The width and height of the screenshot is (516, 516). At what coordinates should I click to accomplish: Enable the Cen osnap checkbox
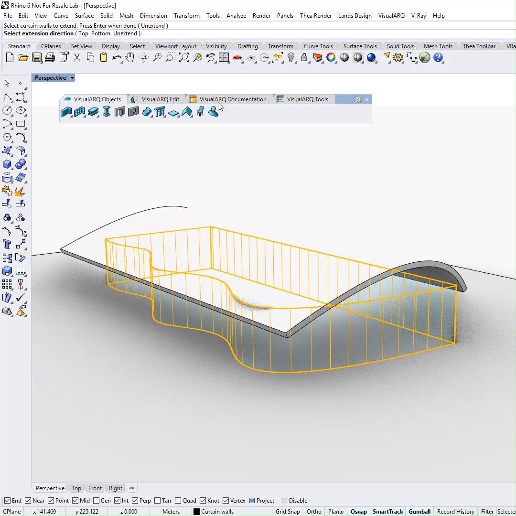(x=97, y=501)
